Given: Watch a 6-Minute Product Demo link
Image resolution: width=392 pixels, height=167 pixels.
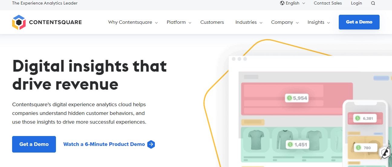Looking at the screenshot, I should click(104, 144).
